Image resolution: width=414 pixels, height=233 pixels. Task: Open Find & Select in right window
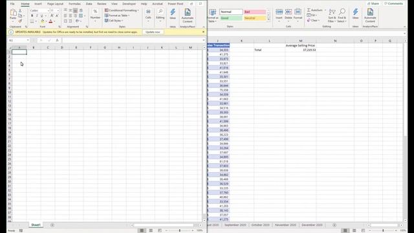click(x=342, y=16)
